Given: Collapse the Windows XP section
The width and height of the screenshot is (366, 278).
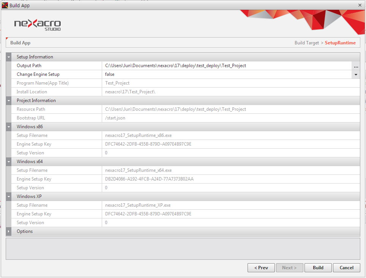Looking at the screenshot, I should click(9, 197).
